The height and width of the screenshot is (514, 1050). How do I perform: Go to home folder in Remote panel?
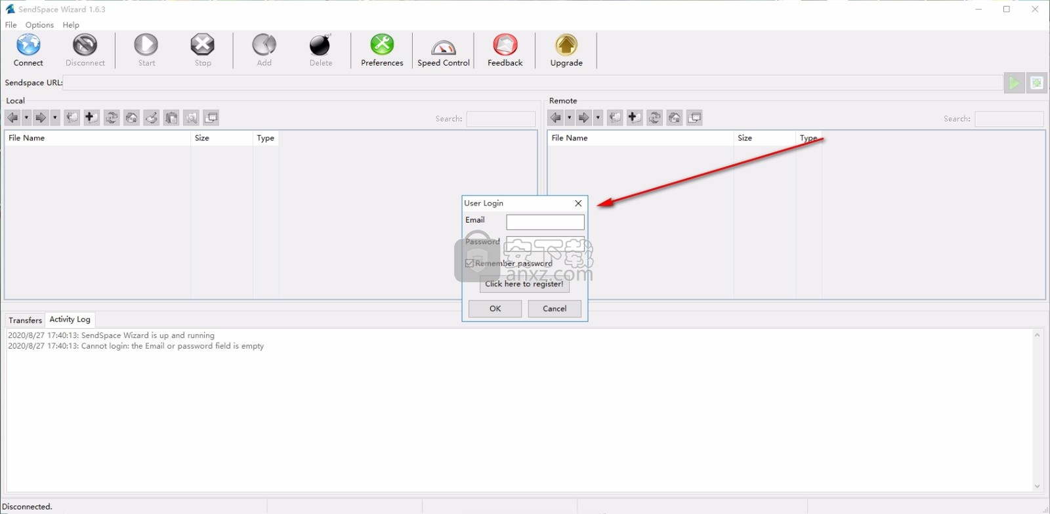pos(675,118)
